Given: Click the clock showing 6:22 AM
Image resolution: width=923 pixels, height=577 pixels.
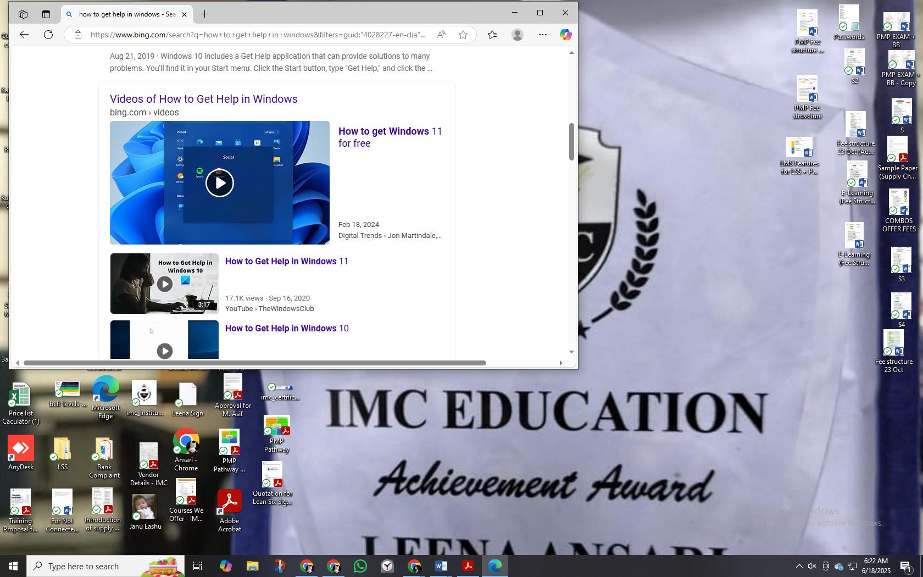Looking at the screenshot, I should (x=876, y=566).
